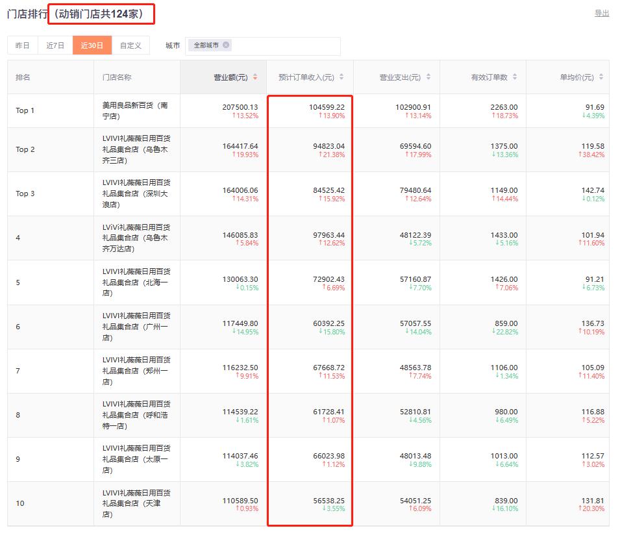This screenshot has height=539, width=620.
Task: Click the 导出 export link
Action: pos(602,14)
